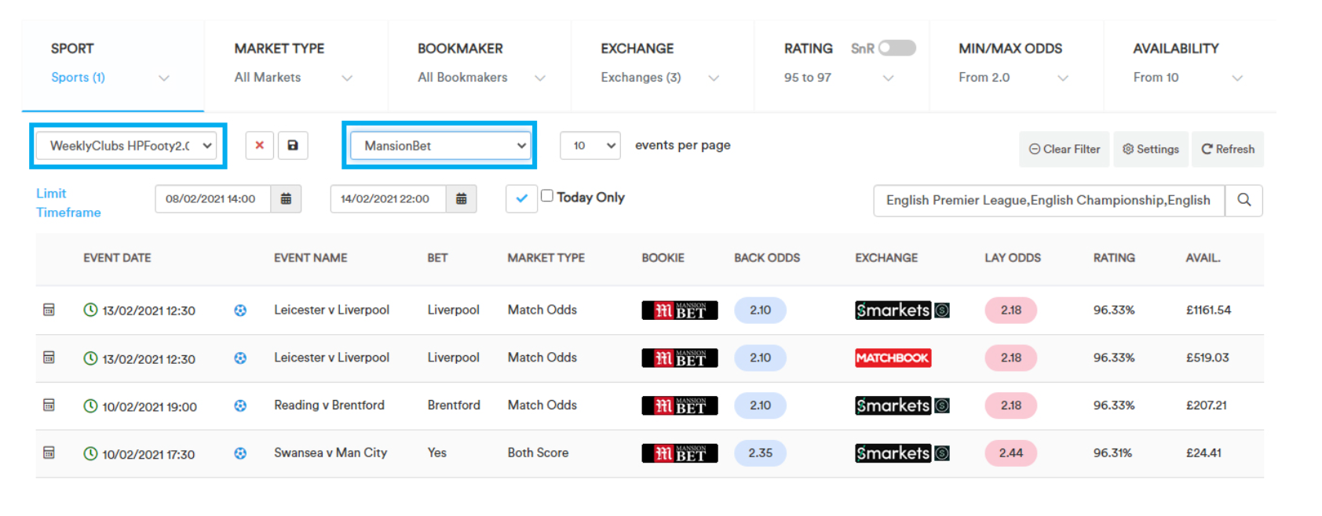
Task: Open calculator icon for Reading v Brentford row
Action: (49, 405)
